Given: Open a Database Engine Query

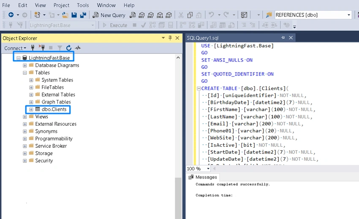Looking at the screenshot, I should [x=133, y=15].
